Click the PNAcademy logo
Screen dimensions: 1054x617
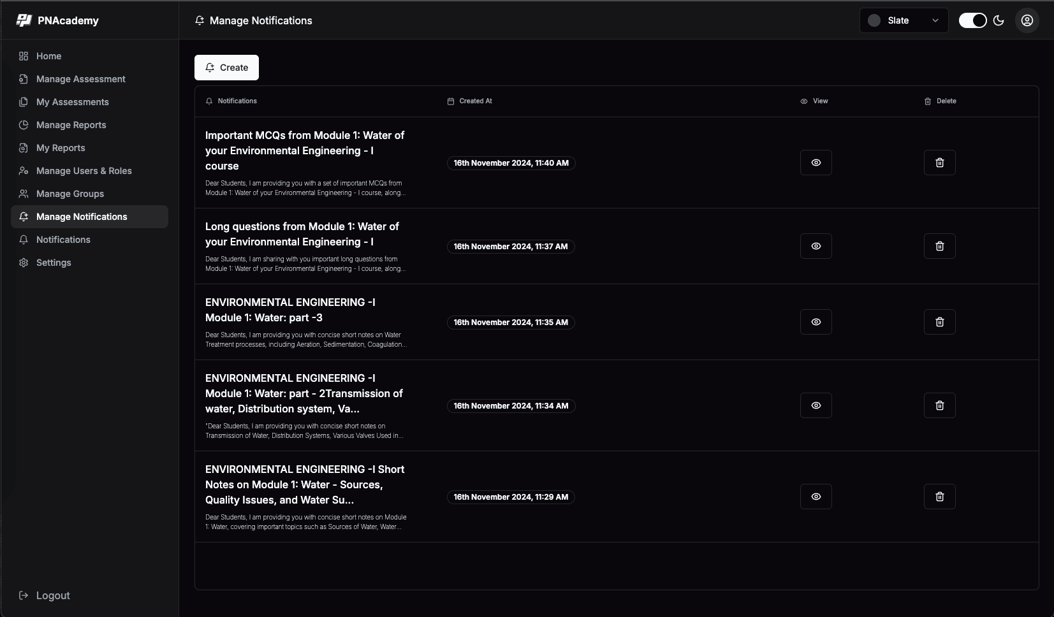coord(24,20)
